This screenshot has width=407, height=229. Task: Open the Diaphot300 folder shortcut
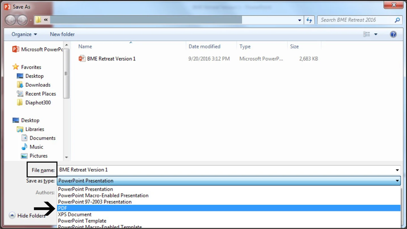[34, 102]
